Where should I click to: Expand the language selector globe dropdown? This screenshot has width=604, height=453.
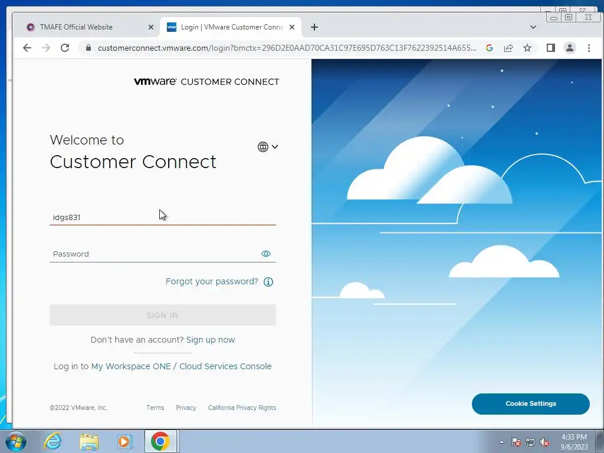268,147
